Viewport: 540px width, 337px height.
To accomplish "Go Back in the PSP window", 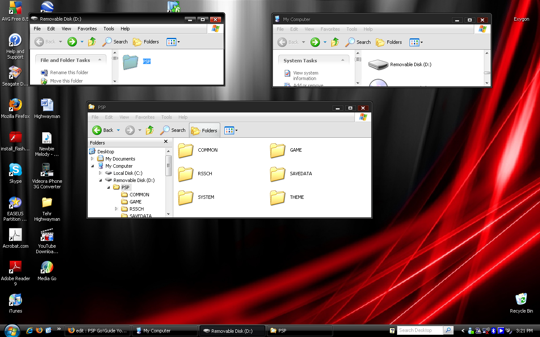I will (x=103, y=130).
